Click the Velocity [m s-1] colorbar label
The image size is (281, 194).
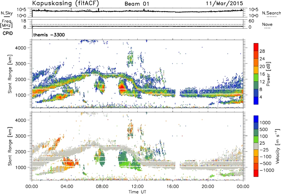[x=277, y=146]
